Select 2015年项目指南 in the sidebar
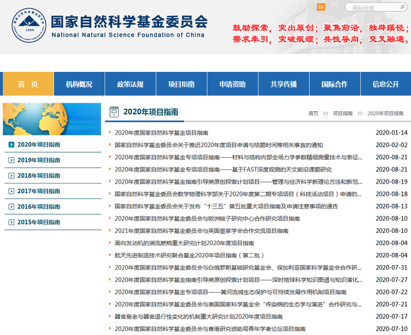The width and height of the screenshot is (411, 335). point(39,222)
